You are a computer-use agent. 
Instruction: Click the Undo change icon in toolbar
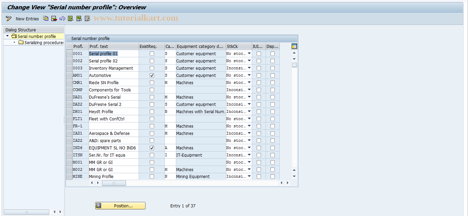click(x=62, y=19)
